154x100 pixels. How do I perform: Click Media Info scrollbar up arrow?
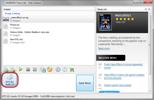tap(150, 14)
